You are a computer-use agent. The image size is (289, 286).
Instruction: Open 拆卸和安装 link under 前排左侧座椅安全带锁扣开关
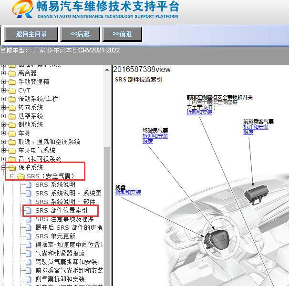[199, 112]
